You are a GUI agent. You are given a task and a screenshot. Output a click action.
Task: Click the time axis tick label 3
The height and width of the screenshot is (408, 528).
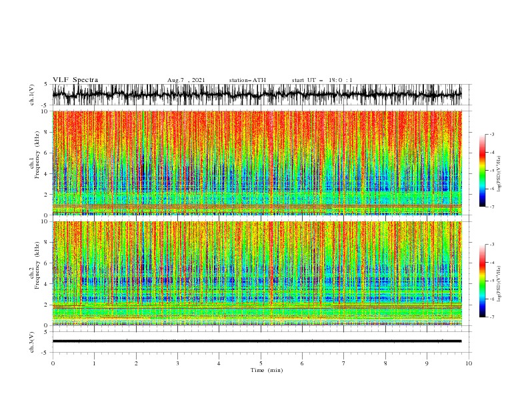(177, 363)
